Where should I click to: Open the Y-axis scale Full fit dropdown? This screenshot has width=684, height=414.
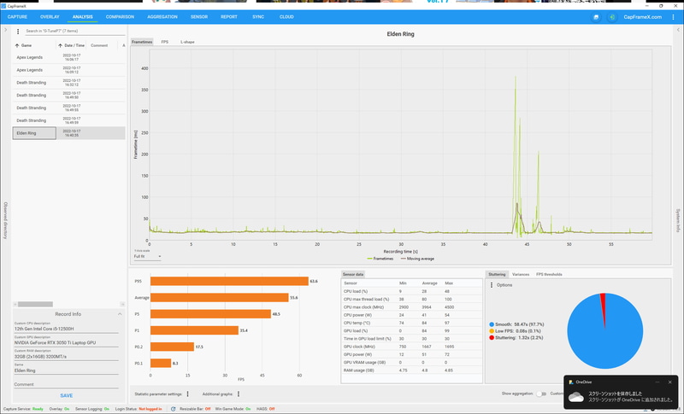147,256
